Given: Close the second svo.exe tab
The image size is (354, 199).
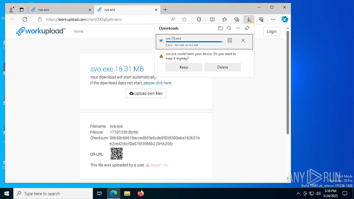Looking at the screenshot, I should pyautogui.click(x=156, y=10).
